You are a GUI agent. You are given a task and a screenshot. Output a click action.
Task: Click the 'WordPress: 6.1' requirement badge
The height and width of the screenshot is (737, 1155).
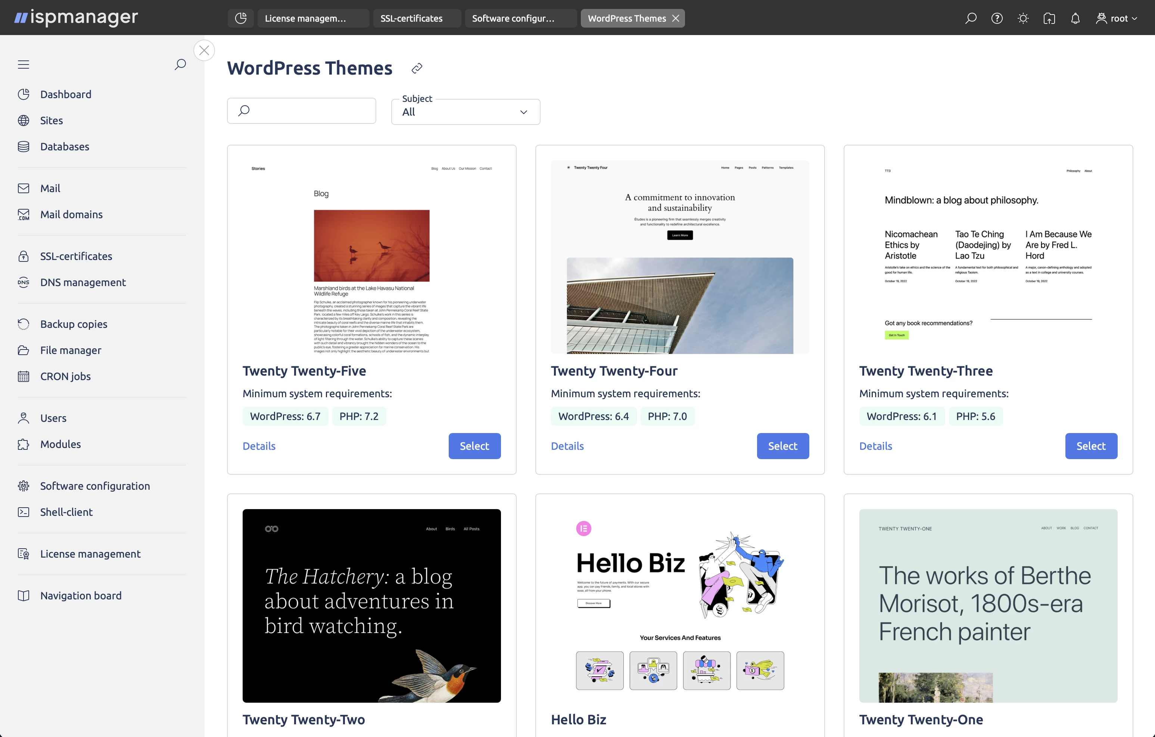tap(902, 416)
